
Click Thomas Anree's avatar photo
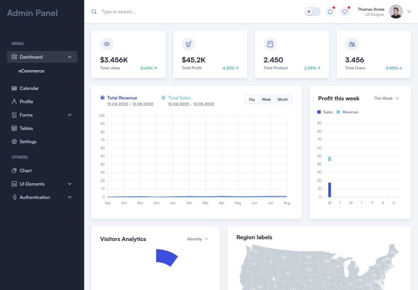tap(396, 12)
